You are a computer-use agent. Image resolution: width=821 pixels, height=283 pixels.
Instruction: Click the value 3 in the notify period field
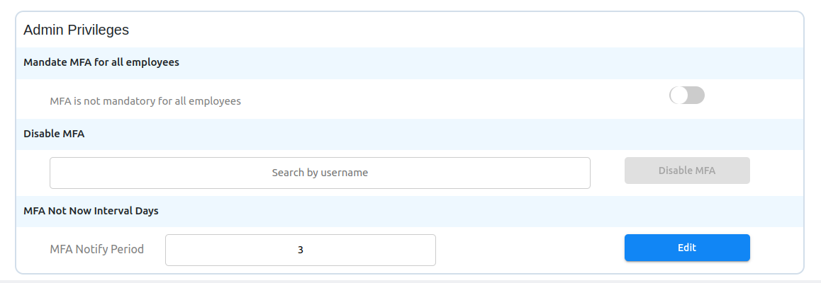[x=301, y=250]
